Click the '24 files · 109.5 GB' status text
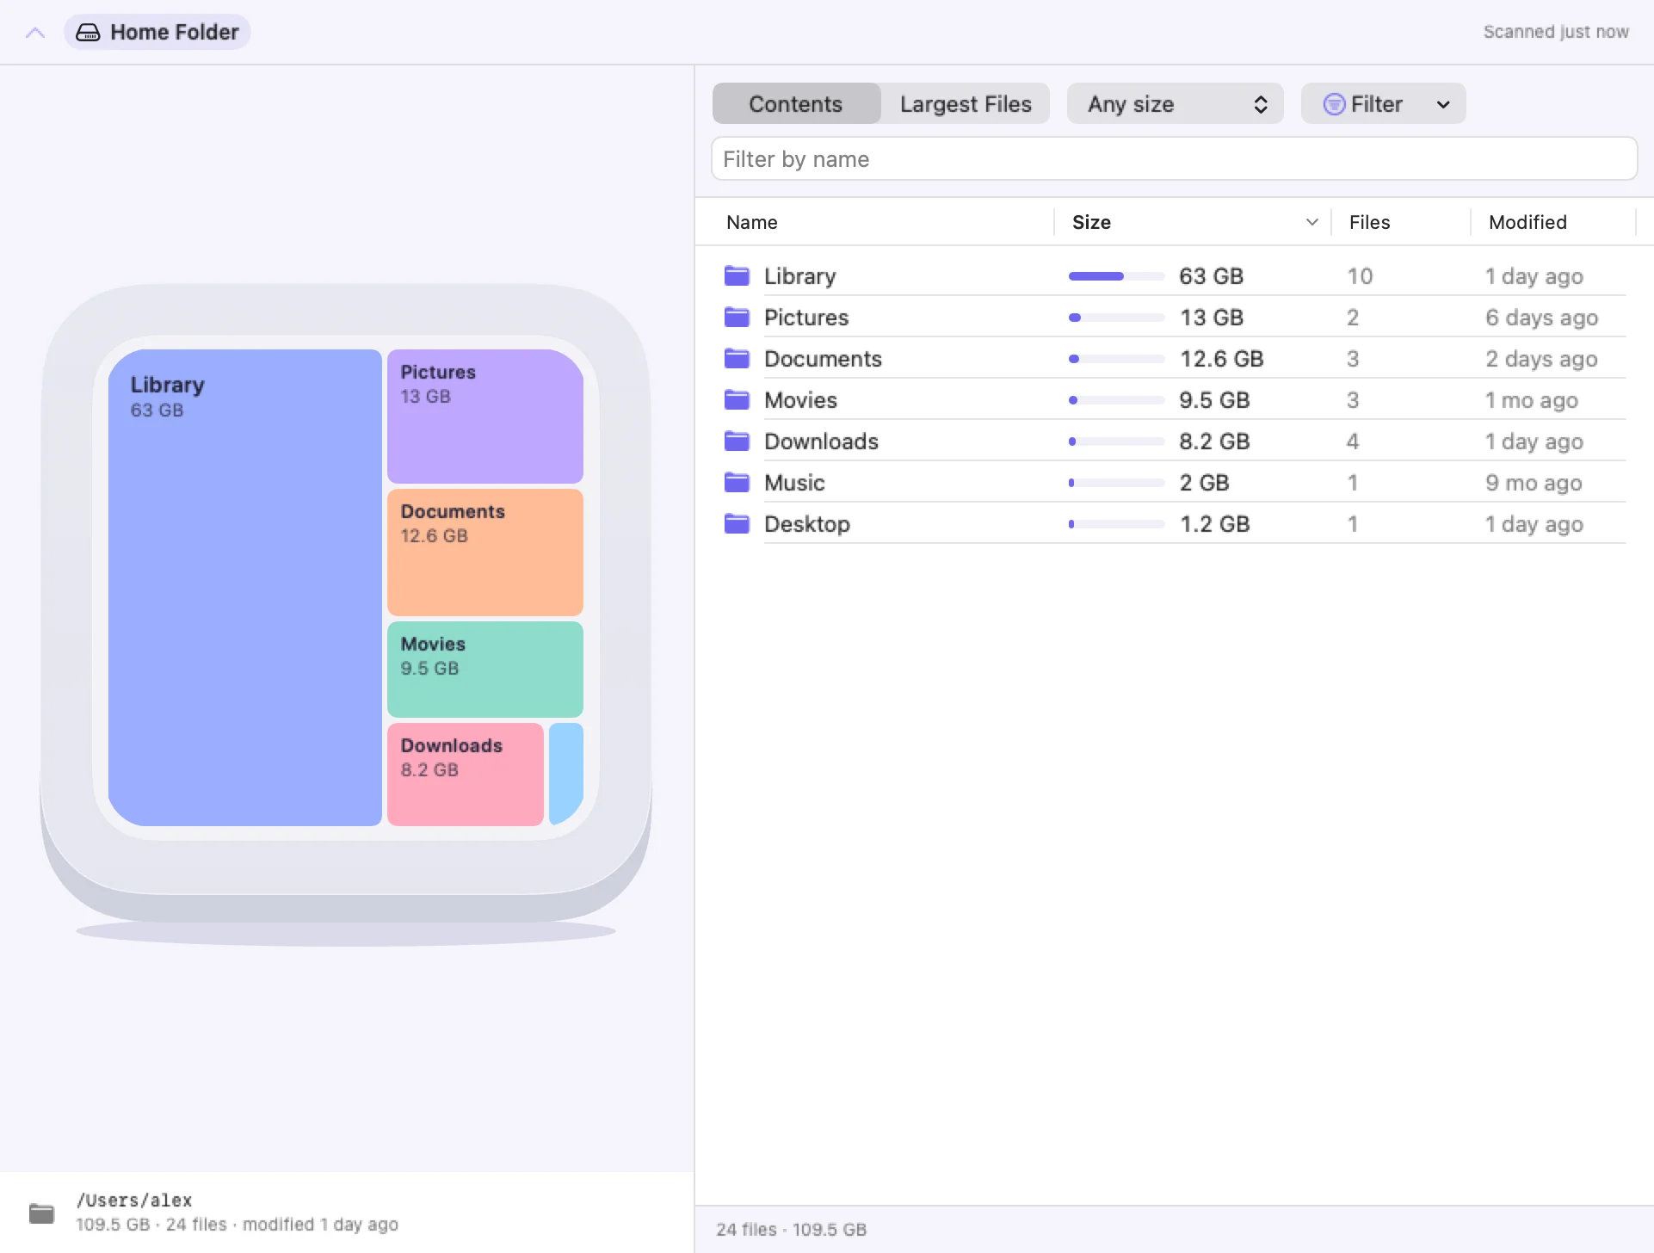 [x=791, y=1230]
